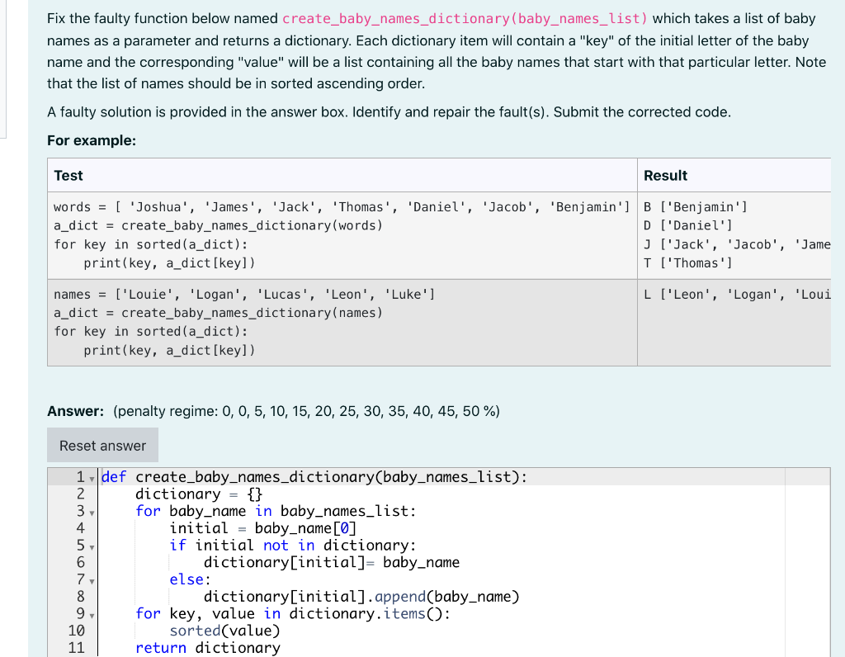
Task: Collapse the function body using line 1 fold arrow
Action: coord(91,477)
